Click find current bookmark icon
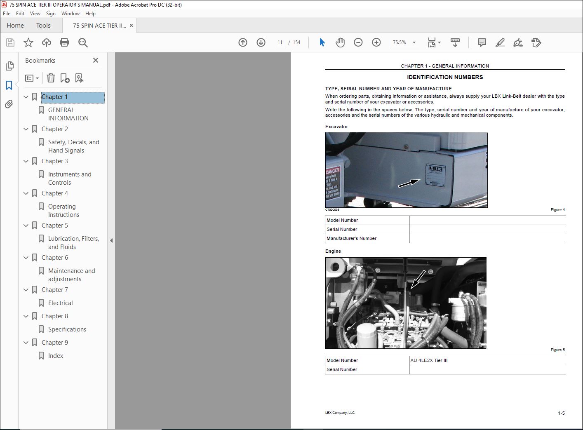This screenshot has height=430, width=583. 79,78
